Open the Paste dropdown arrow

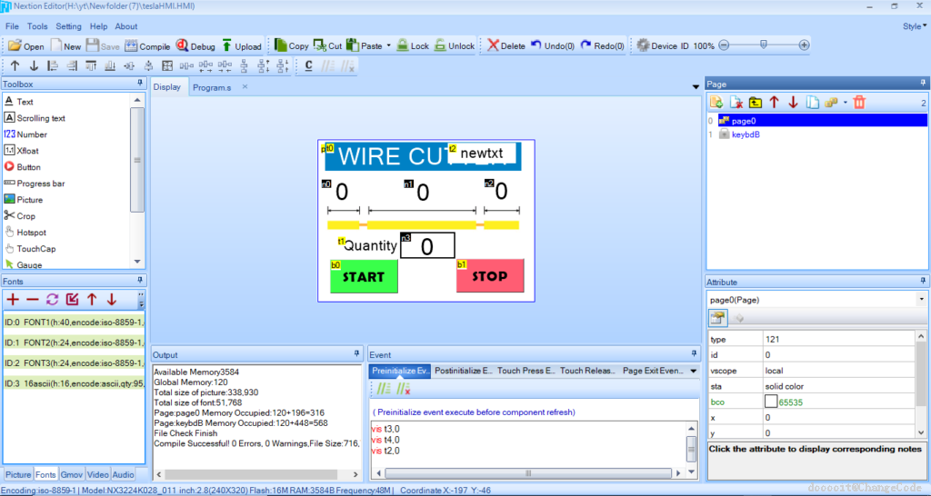(x=388, y=45)
